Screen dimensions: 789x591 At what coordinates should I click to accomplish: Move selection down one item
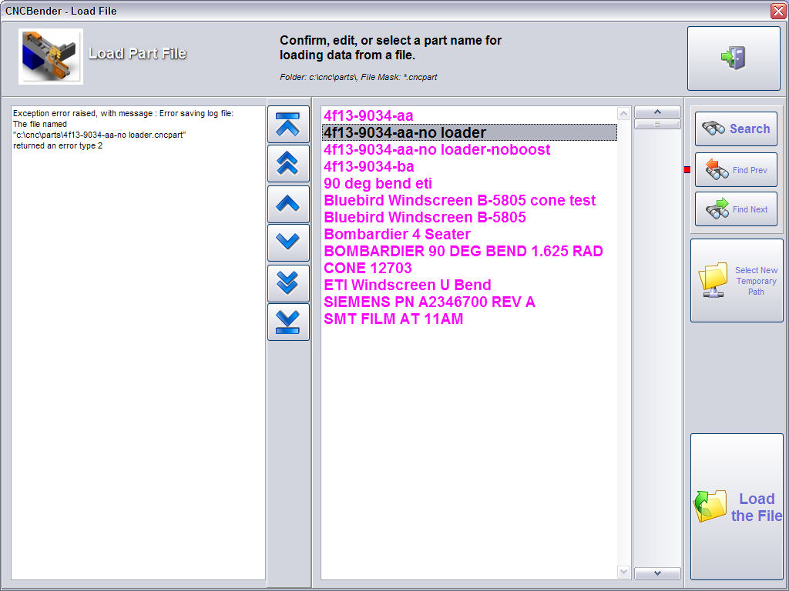[x=287, y=242]
